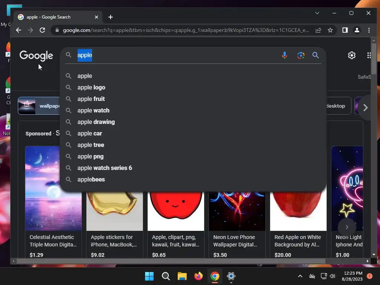Screen dimensions: 380x285
Task: Click scrollbar down arrow
Action: [x=374, y=255]
